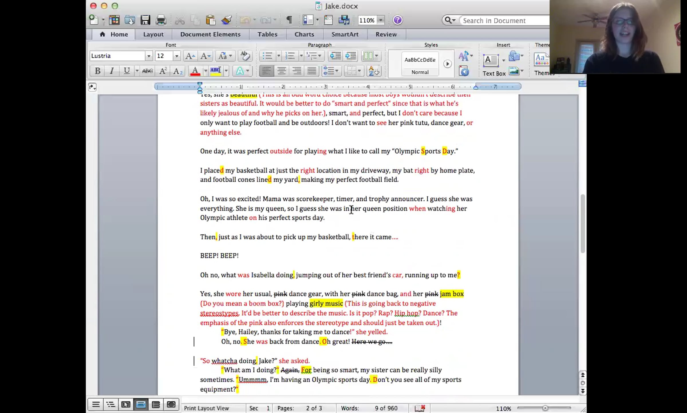Image resolution: width=687 pixels, height=413 pixels.
Task: Click center text alignment button
Action: [x=281, y=71]
